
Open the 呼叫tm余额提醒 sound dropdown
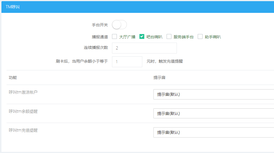click(214, 114)
